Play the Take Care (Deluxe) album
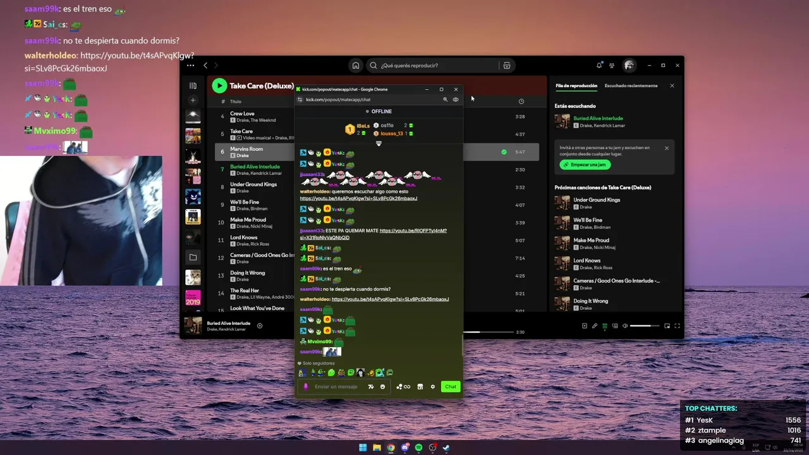This screenshot has width=809, height=455. click(x=219, y=85)
